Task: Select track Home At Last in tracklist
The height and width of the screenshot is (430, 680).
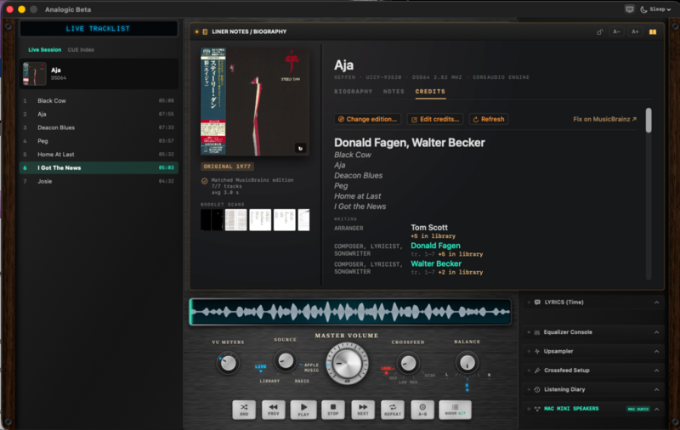Action: pyautogui.click(x=99, y=155)
